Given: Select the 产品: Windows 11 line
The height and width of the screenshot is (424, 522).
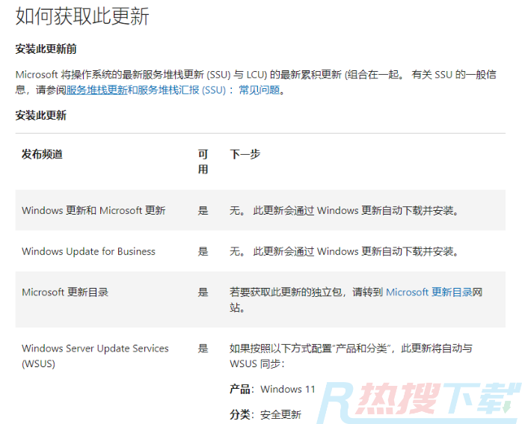Looking at the screenshot, I should 272,389.
